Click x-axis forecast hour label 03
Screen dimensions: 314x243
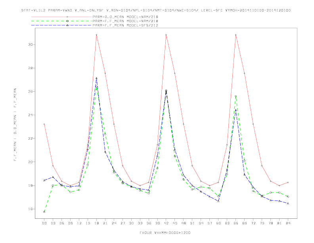tap(53, 223)
